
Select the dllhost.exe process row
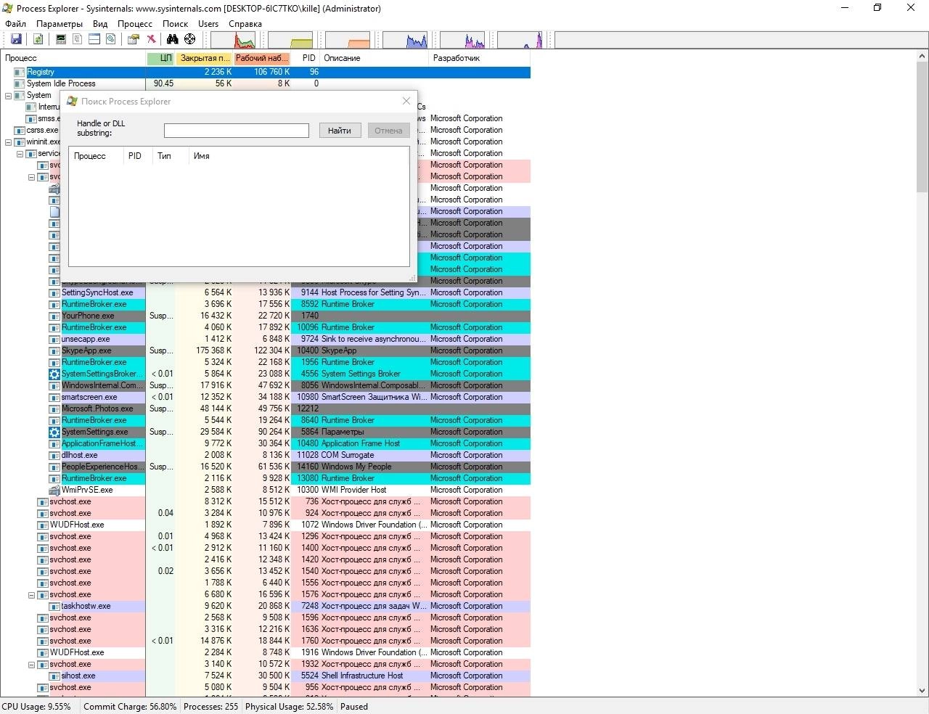(265, 455)
